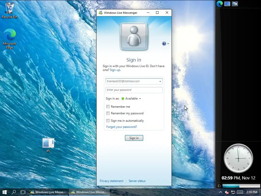Viewport: 261px width, 196px height.
Task: Launch the Mircosoft Edge desktop shortcut
Action: (x=10, y=39)
